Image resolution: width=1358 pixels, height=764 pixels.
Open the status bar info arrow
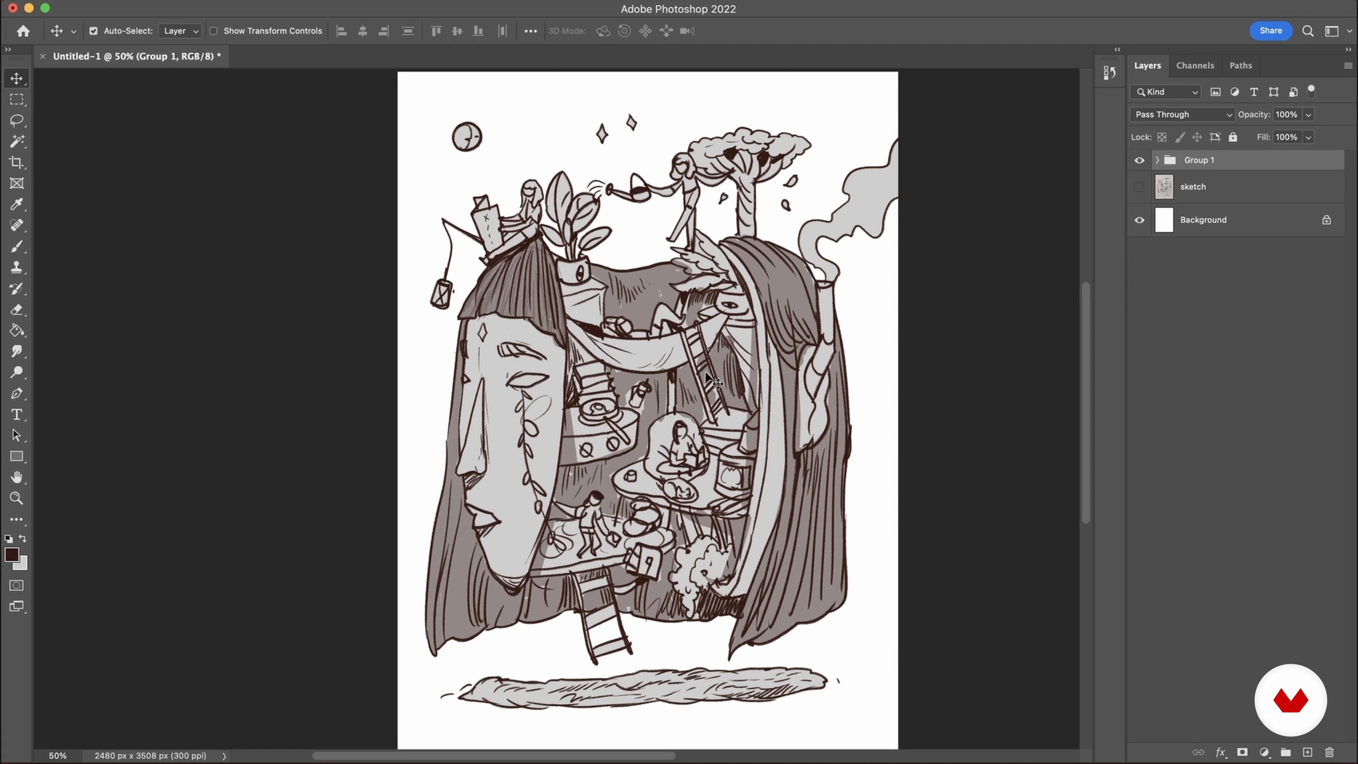(x=224, y=756)
